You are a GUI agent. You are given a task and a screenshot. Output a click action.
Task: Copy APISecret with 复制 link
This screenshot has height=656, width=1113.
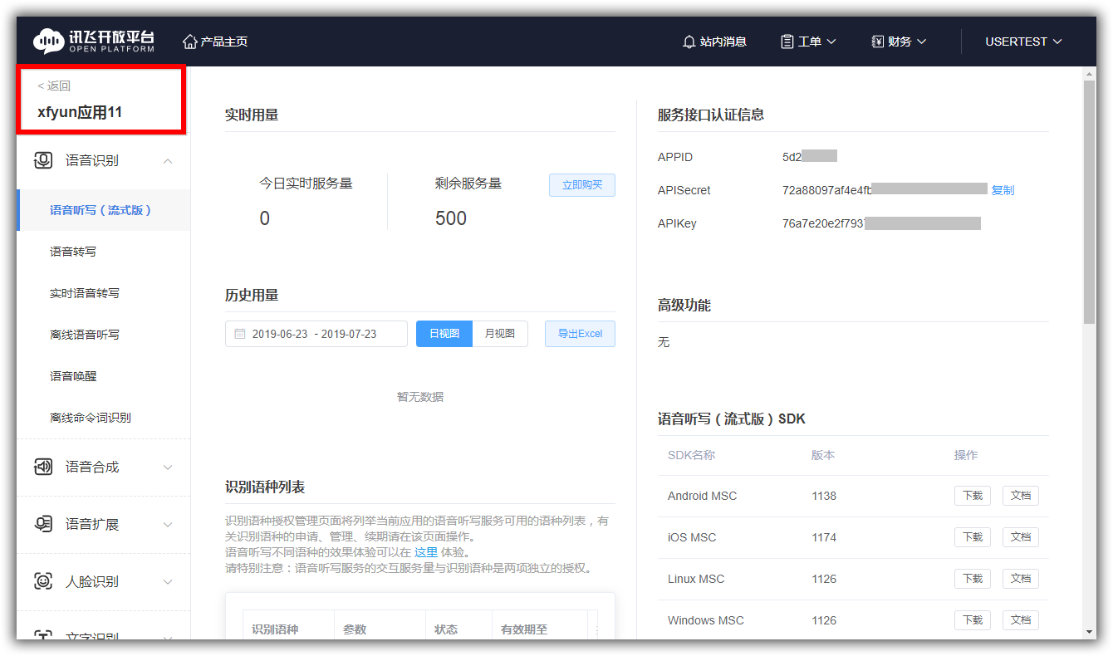(x=1003, y=190)
